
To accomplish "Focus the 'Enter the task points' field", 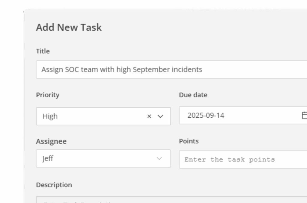I will tap(240, 160).
